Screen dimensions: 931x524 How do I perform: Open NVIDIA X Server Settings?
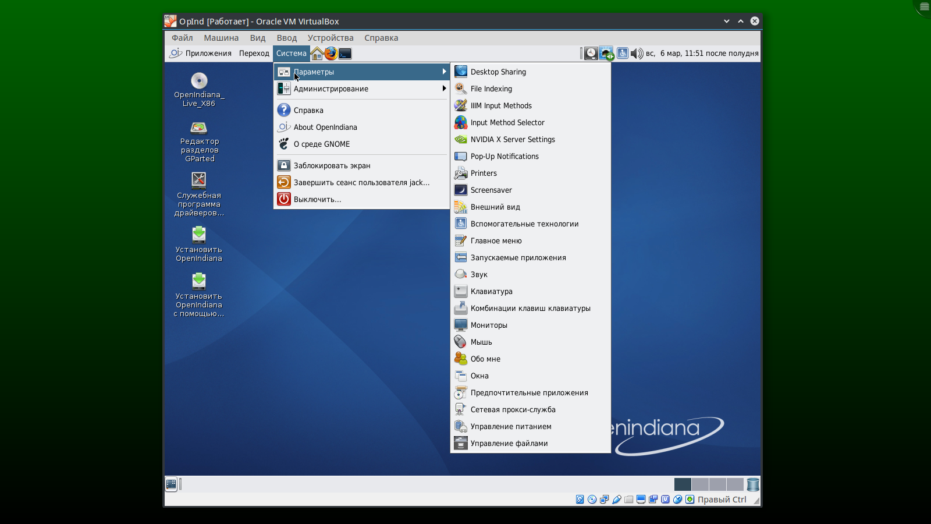531,139
